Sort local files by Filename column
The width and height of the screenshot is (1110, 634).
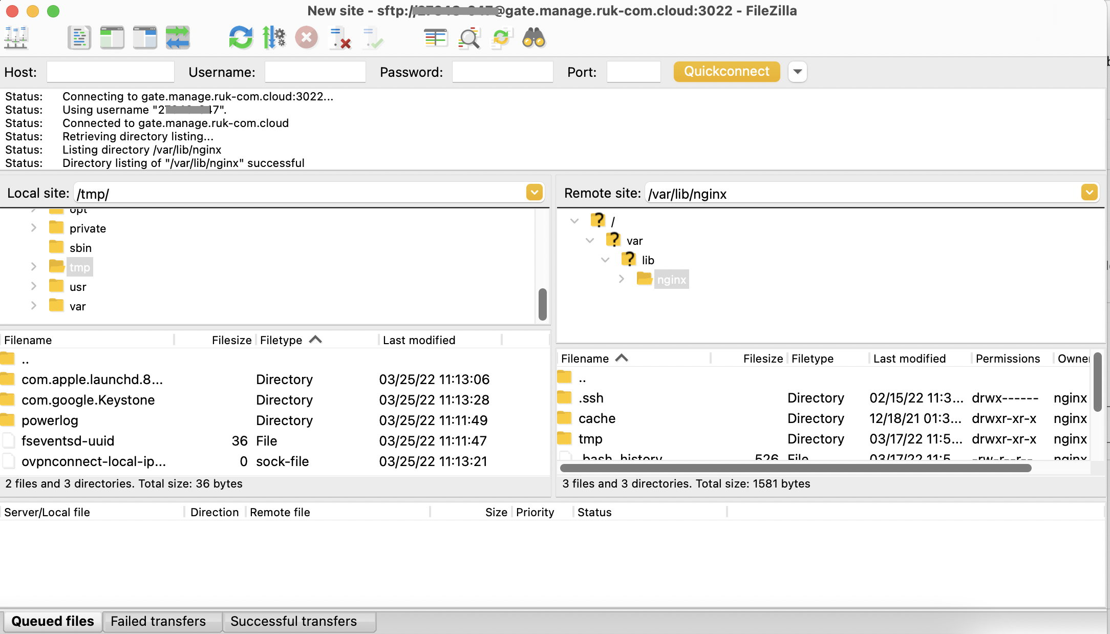click(87, 340)
